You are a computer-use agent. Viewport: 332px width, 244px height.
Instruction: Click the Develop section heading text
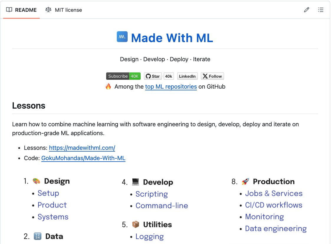pos(158,182)
